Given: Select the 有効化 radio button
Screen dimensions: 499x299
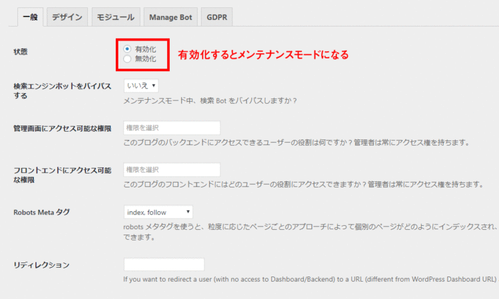Looking at the screenshot, I should coord(128,49).
